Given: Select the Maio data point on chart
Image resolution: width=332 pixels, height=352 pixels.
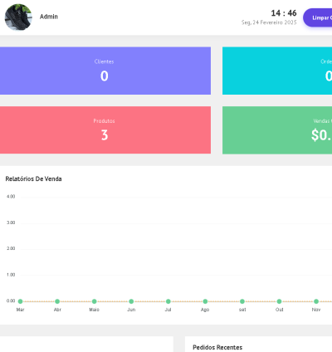Looking at the screenshot, I should pyautogui.click(x=95, y=301).
